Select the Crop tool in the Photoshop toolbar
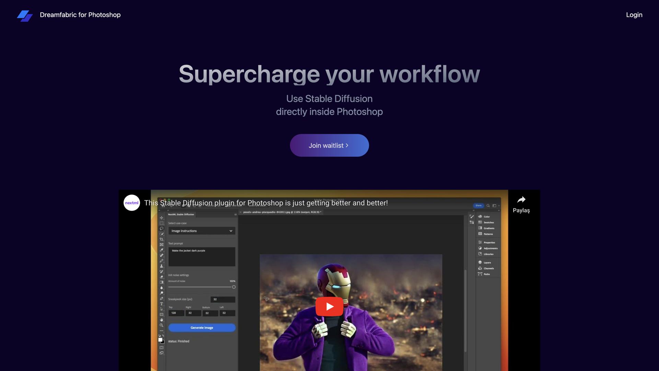 pyautogui.click(x=161, y=239)
